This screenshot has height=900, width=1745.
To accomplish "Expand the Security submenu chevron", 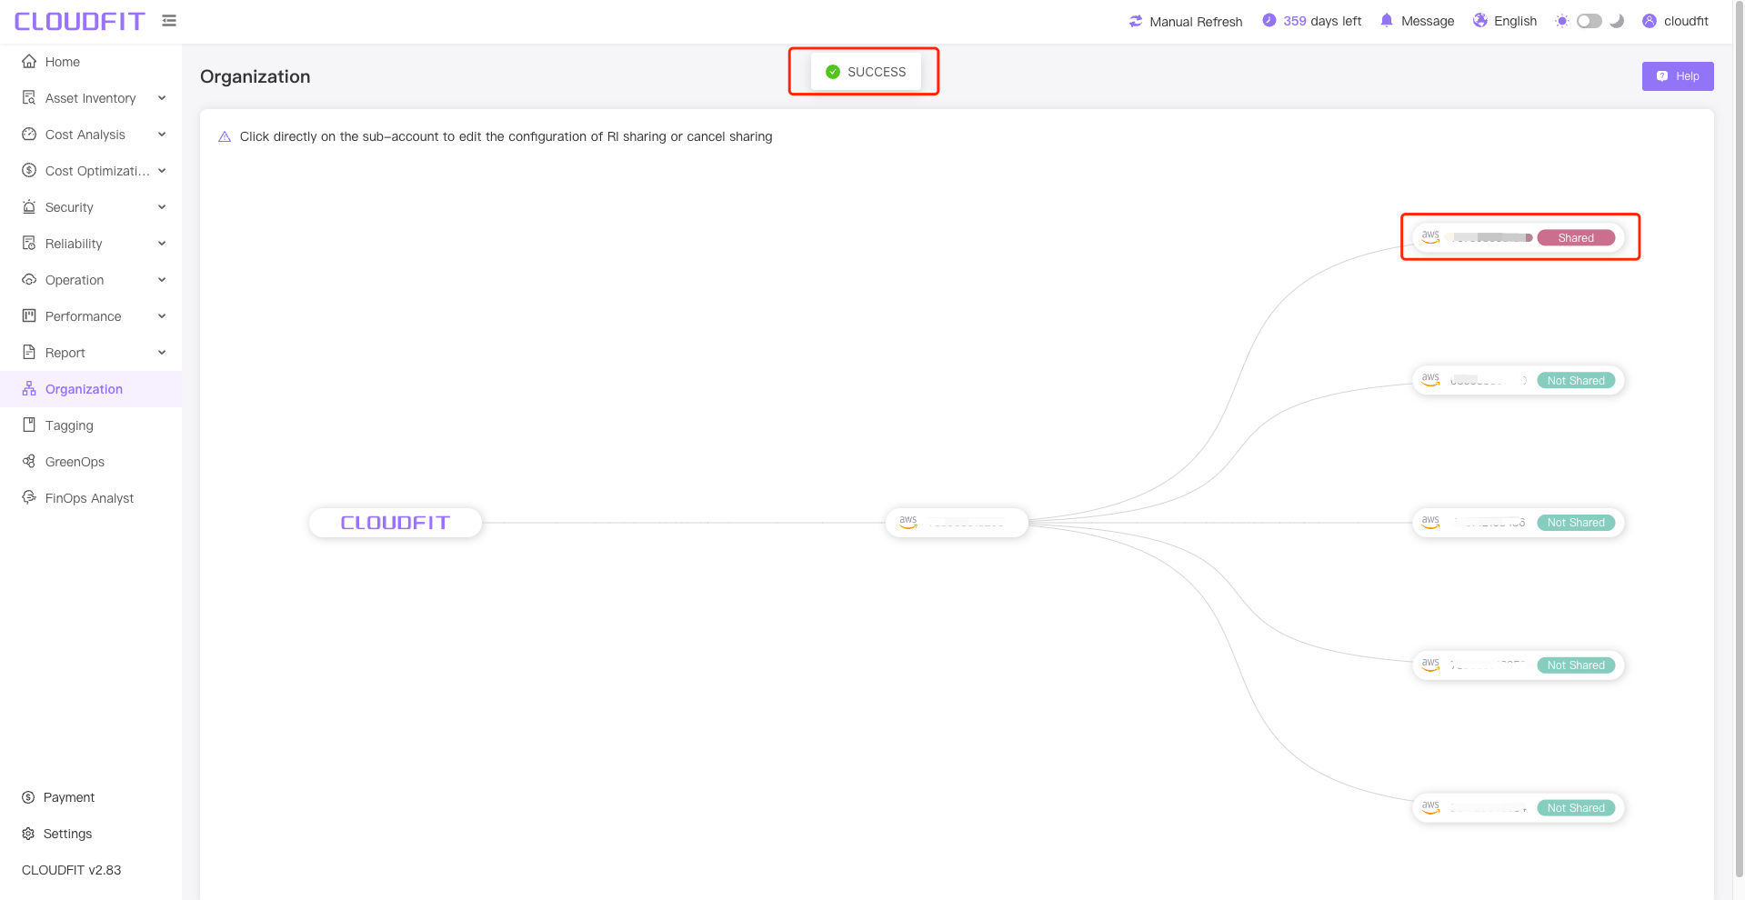I will (162, 206).
